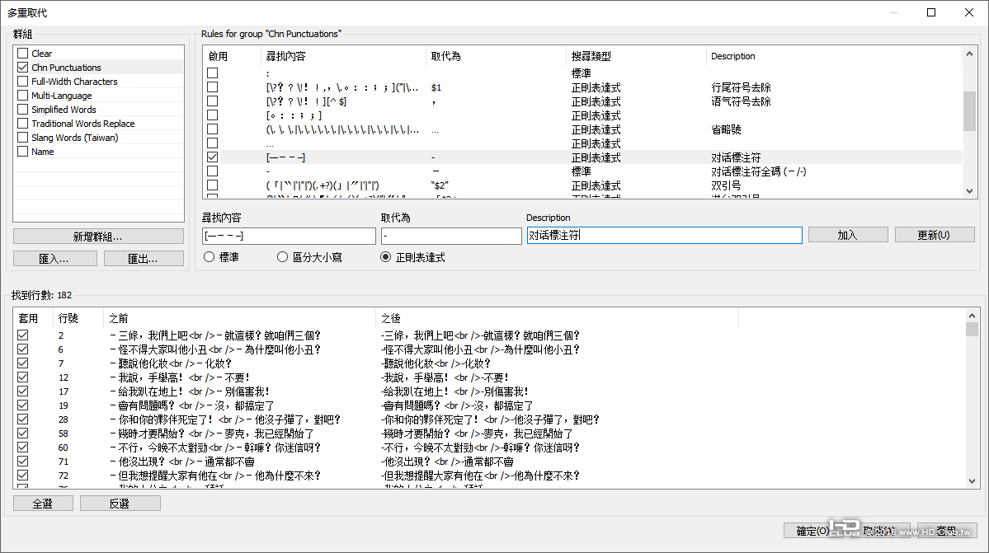This screenshot has width=989, height=553.
Task: Select the 標準 search type radio button
Action: point(208,255)
